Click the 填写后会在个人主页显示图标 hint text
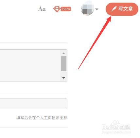This screenshot has width=140, height=138. pyautogui.click(x=42, y=118)
